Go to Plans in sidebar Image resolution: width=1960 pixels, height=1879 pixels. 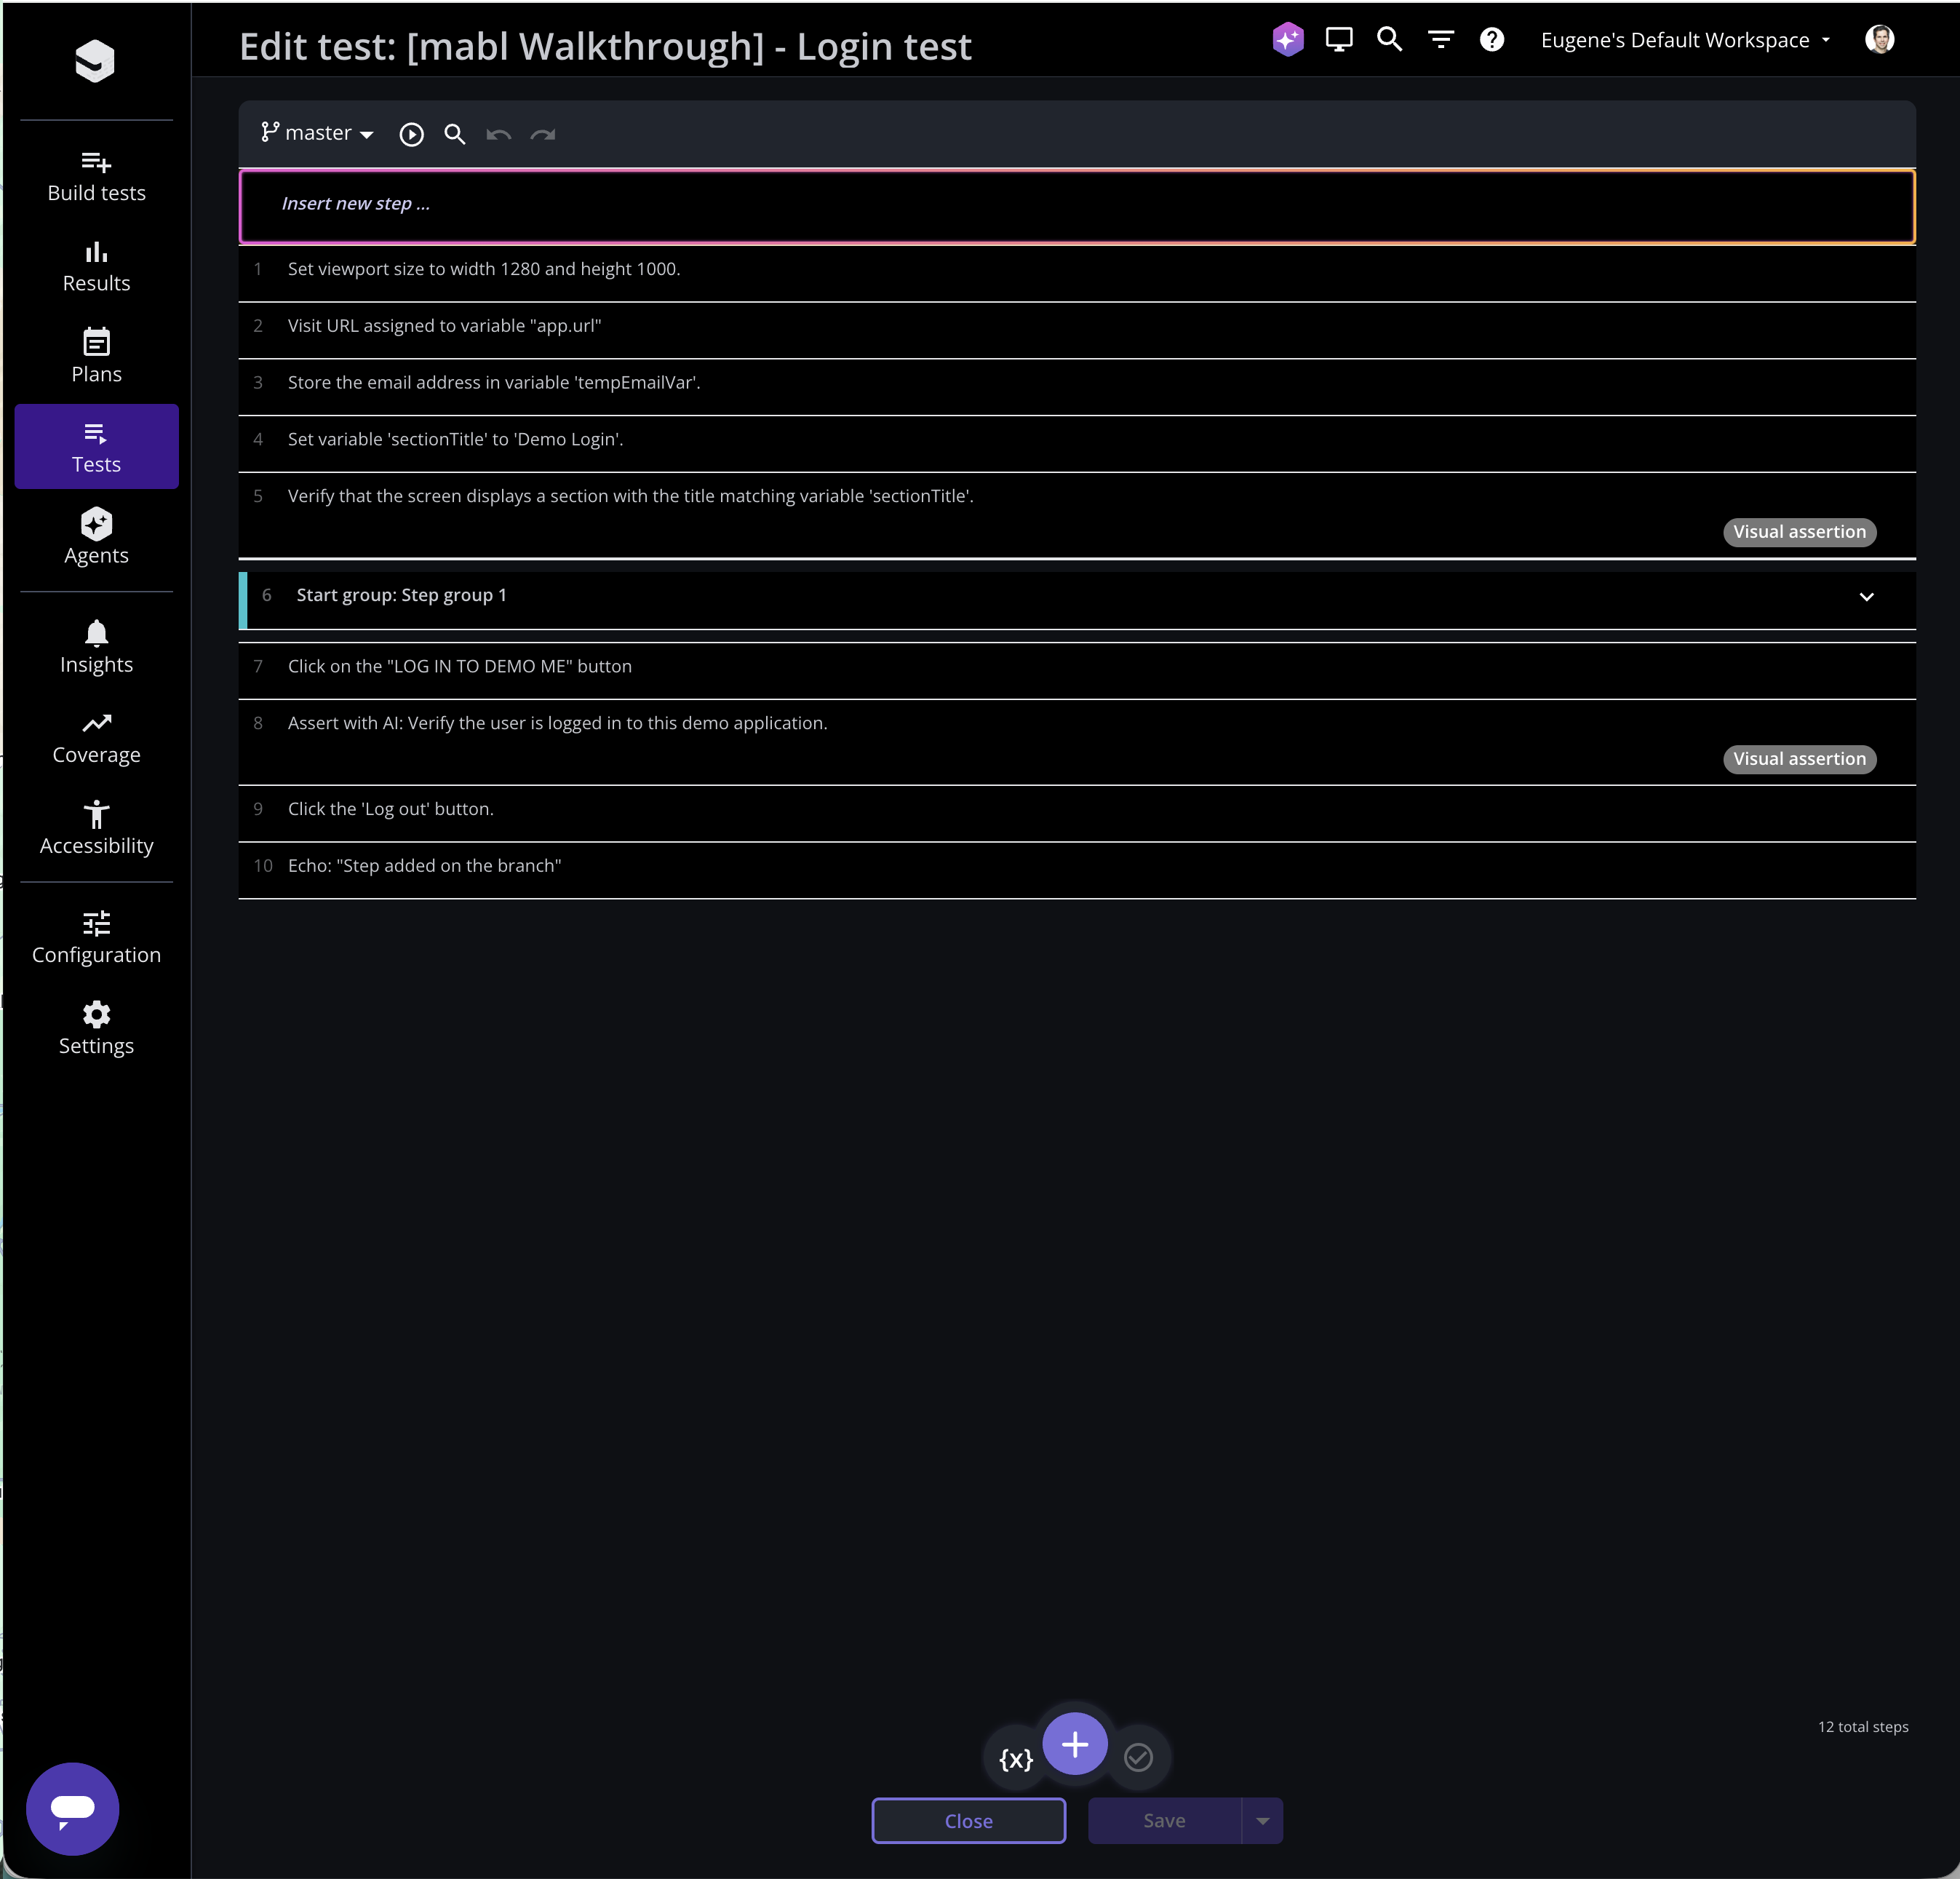[96, 357]
